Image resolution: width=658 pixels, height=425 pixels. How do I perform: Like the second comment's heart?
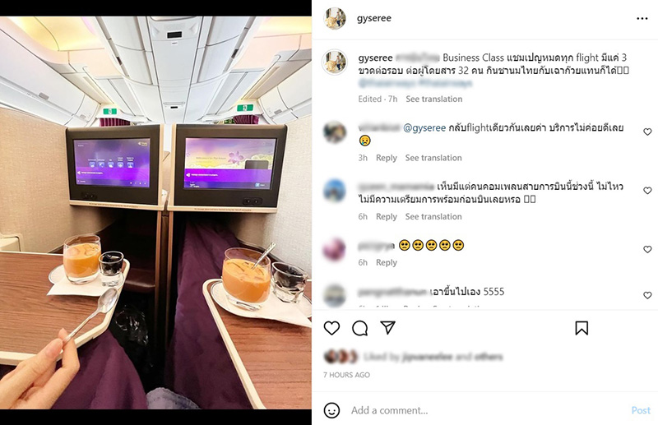pyautogui.click(x=647, y=191)
